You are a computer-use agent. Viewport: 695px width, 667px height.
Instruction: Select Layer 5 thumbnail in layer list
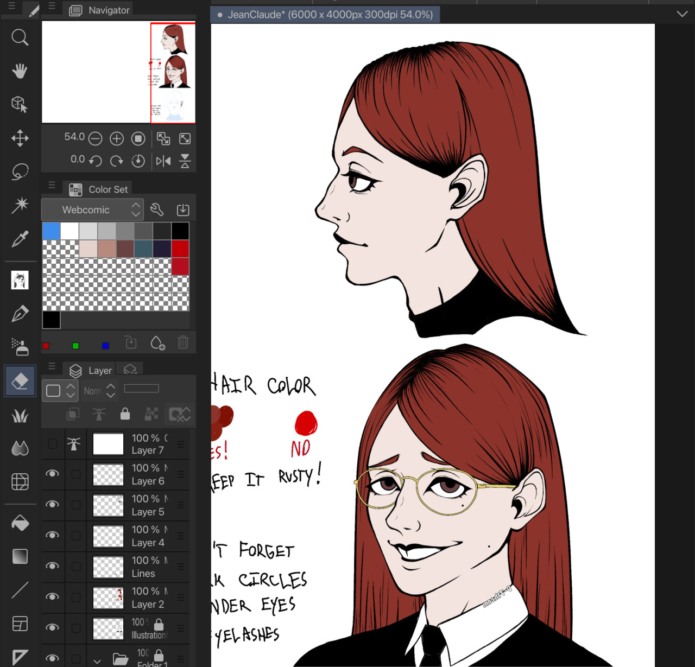tap(109, 505)
